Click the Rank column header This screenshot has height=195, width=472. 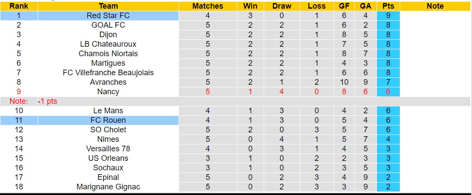point(19,6)
